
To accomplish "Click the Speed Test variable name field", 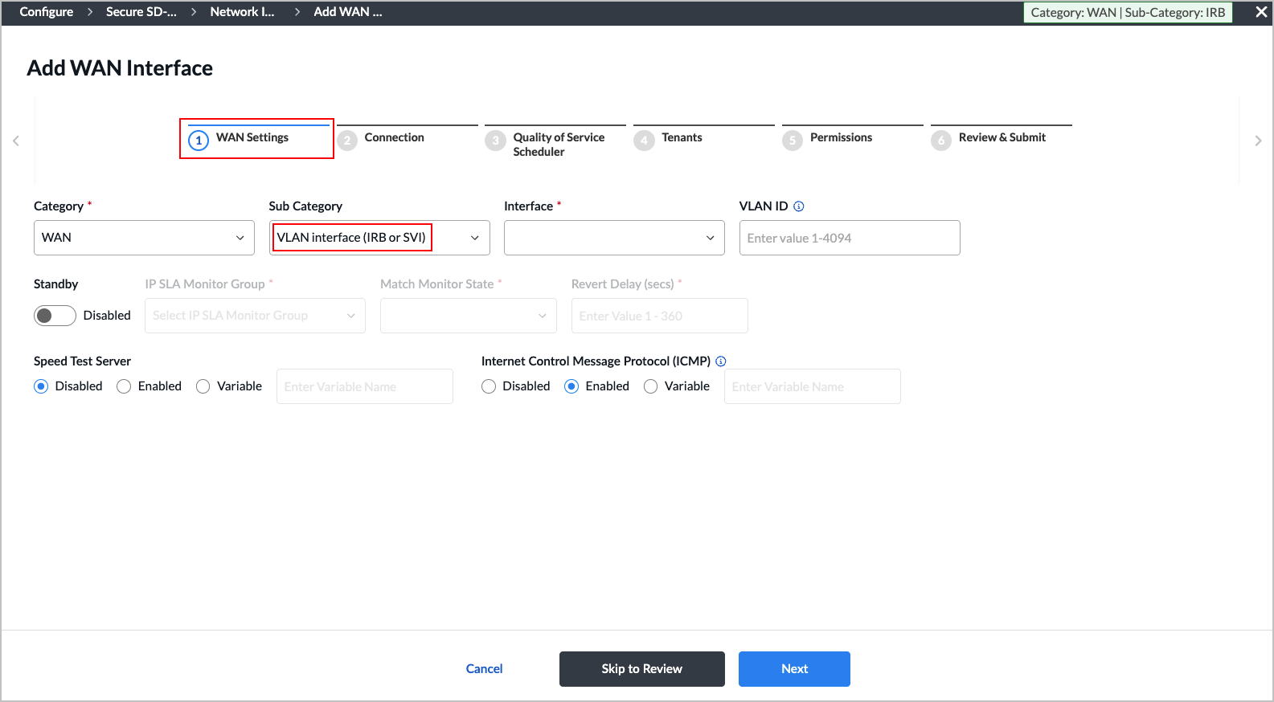I will [365, 386].
